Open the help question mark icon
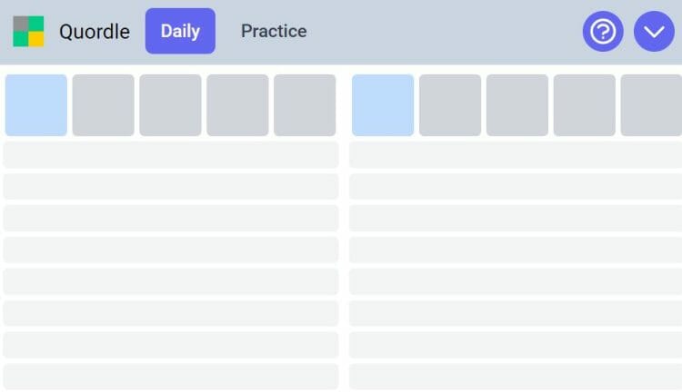 (603, 31)
